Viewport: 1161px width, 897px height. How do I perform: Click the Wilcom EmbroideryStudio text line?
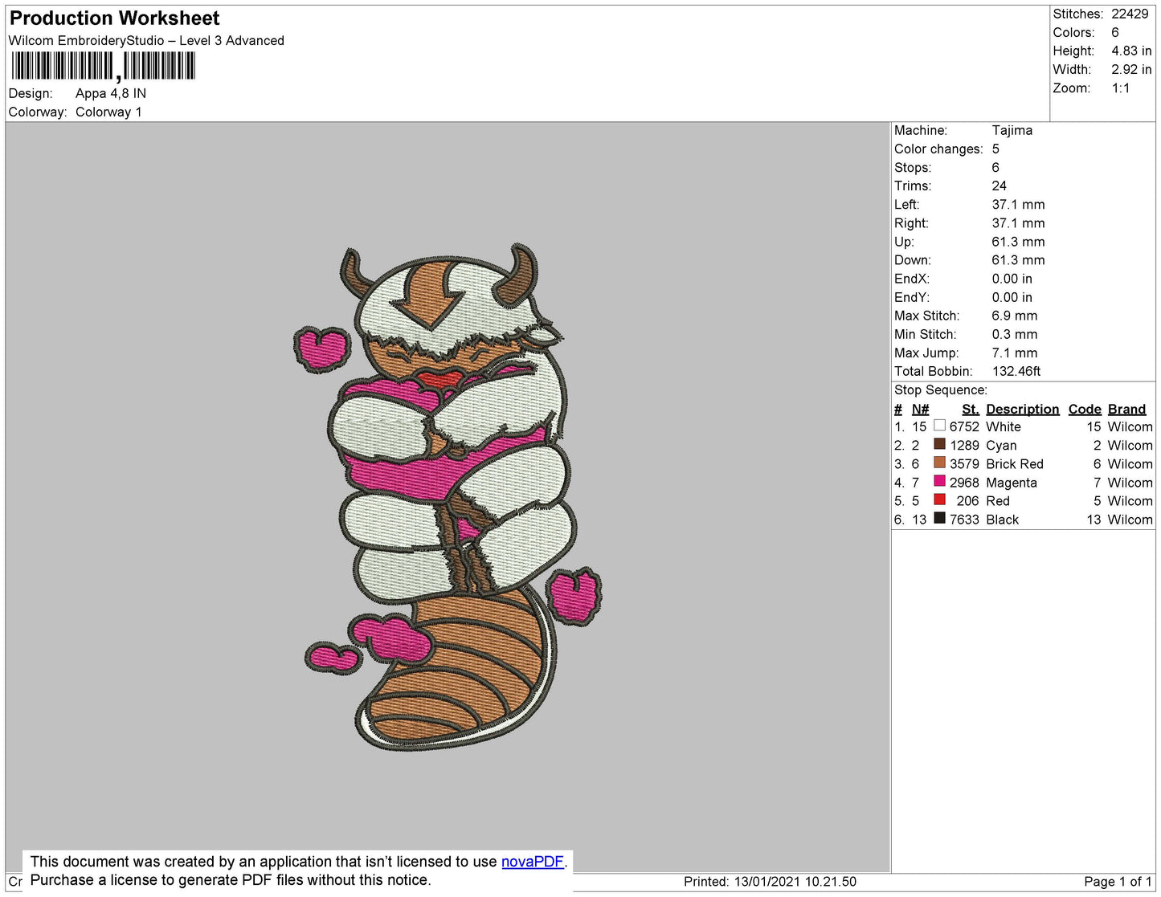click(x=146, y=41)
